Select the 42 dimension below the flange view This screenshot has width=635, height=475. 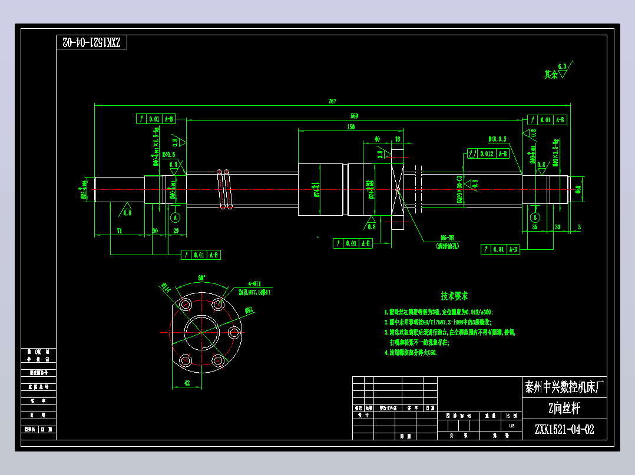[x=187, y=383]
